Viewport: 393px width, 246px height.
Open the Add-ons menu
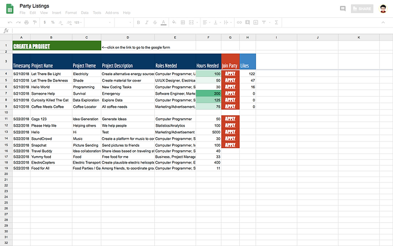112,13
